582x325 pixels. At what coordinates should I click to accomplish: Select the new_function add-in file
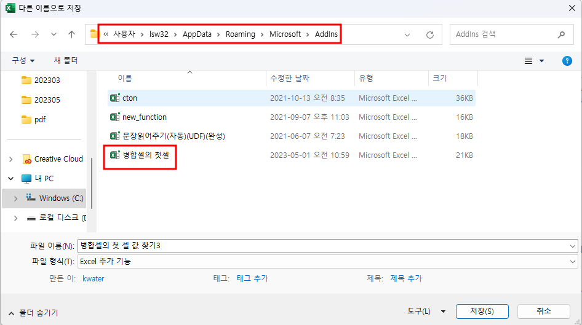(x=292, y=117)
